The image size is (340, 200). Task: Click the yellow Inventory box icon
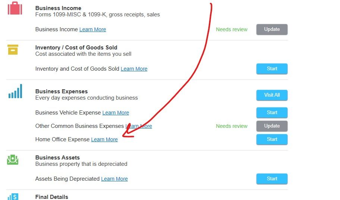coord(13,49)
